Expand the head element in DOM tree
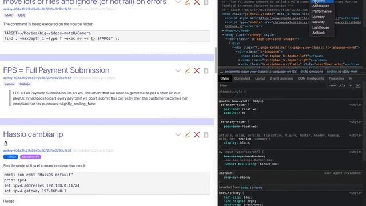The image size is (366, 206). [x=223, y=30]
